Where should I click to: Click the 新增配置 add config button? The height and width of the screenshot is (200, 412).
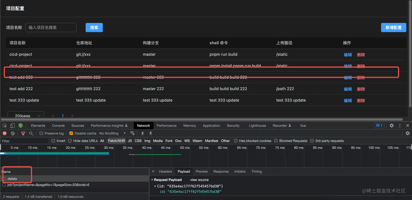pos(393,28)
